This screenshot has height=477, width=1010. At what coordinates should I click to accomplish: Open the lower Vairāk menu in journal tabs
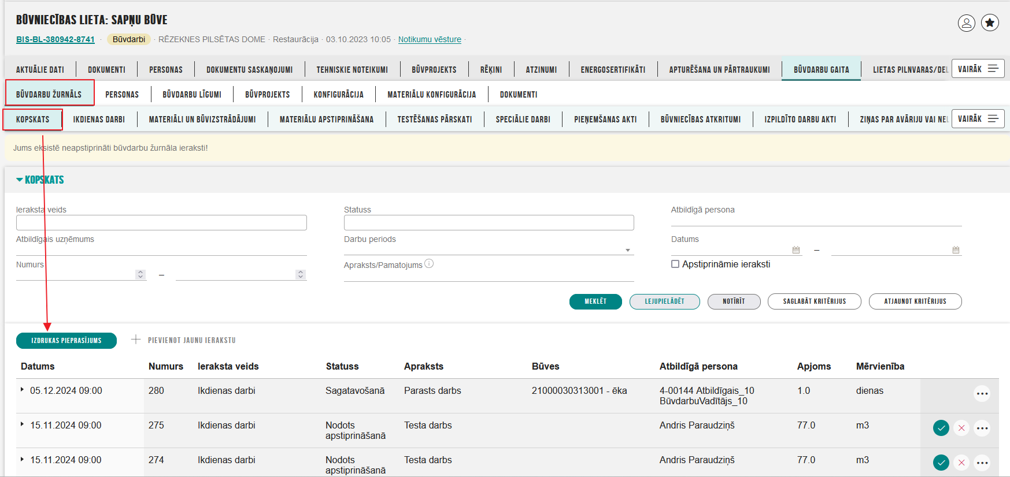[x=978, y=118]
